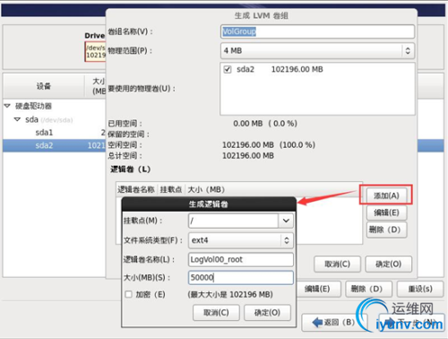Click 取消(C) in the LVM volume group dialog
This screenshot has height=339, width=448.
click(x=337, y=265)
